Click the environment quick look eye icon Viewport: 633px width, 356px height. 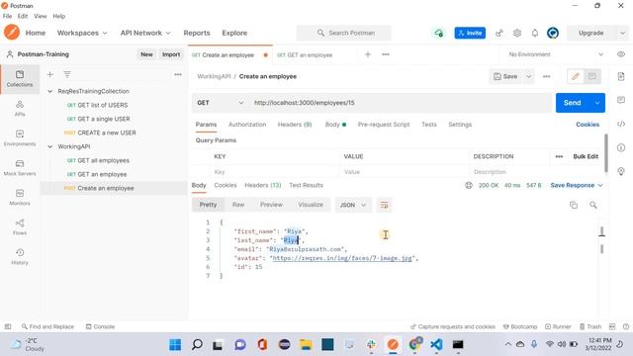click(x=621, y=54)
